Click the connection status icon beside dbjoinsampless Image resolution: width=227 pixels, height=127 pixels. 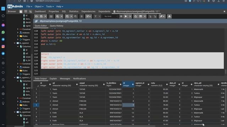pyautogui.click(x=36, y=21)
